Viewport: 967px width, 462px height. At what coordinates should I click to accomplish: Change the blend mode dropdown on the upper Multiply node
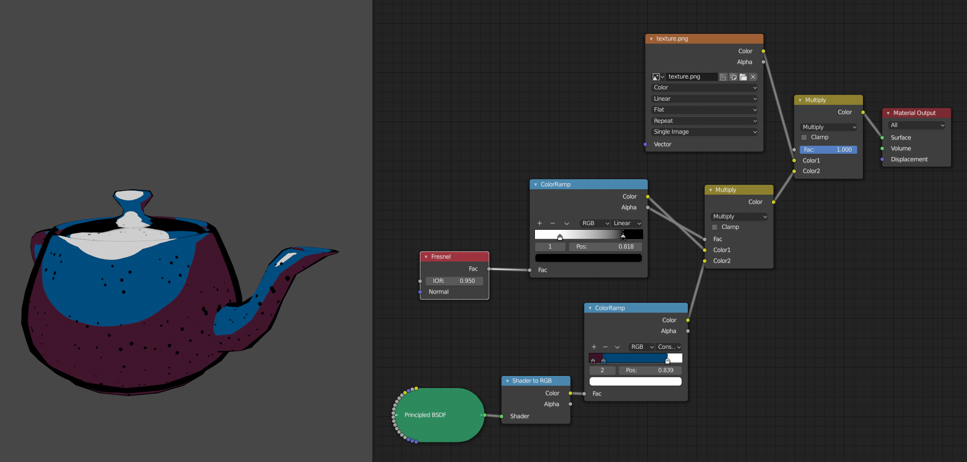coord(828,127)
